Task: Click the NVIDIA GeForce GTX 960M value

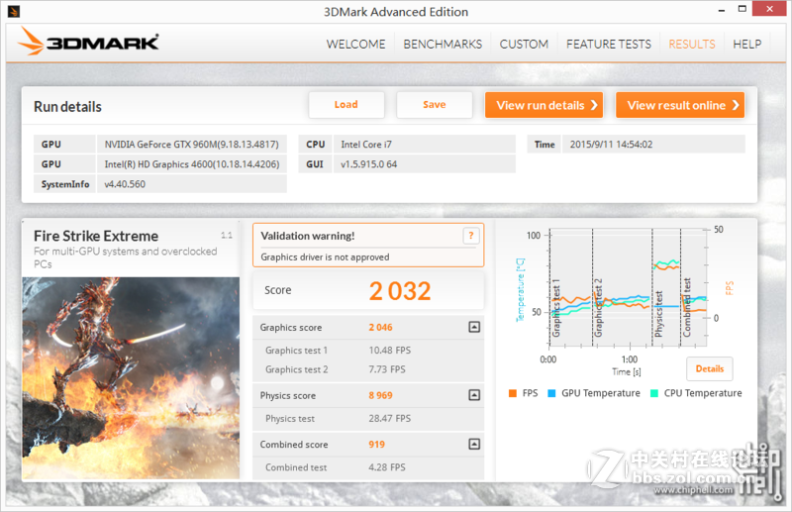Action: (x=191, y=144)
